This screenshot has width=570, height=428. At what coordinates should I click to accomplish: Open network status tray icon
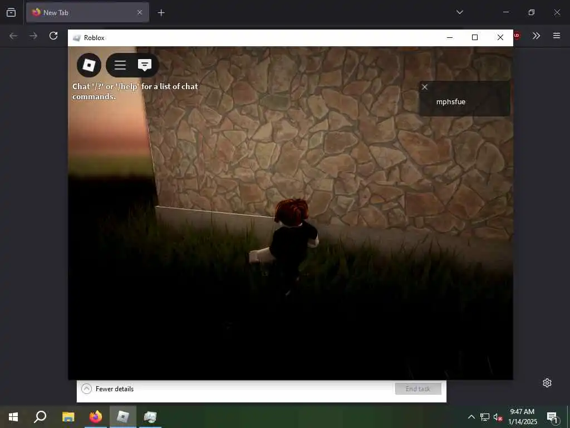tap(485, 417)
